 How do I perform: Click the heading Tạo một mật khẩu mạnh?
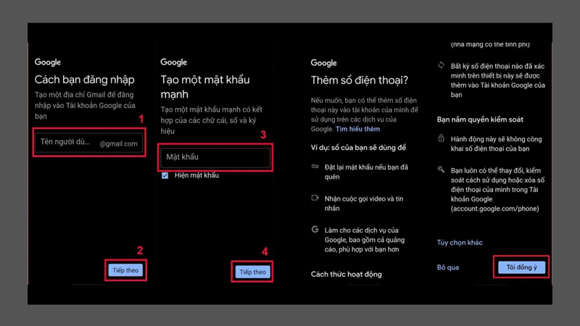(x=205, y=87)
